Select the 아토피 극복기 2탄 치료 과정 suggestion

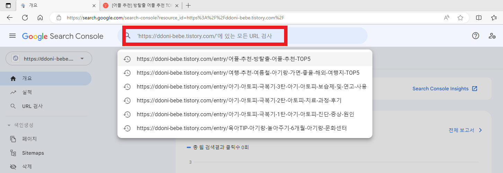coord(245,100)
